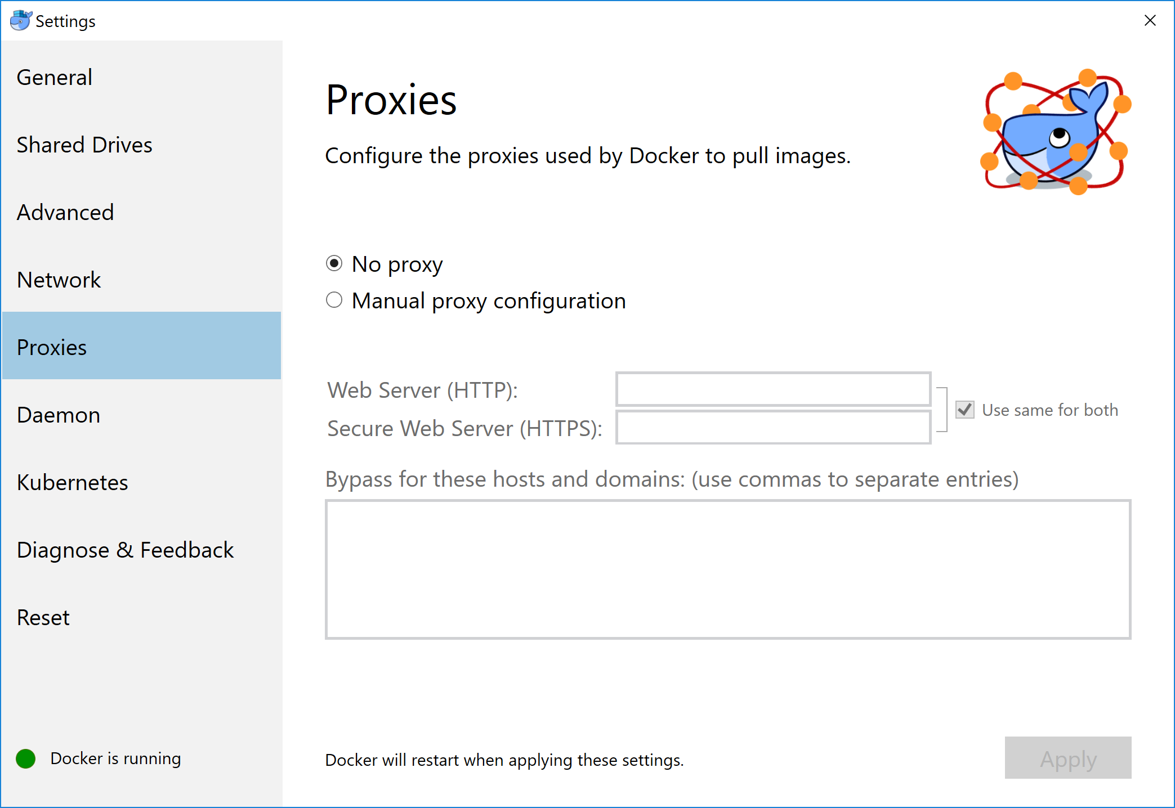Click the Web Server (HTTP) input field

pos(773,389)
